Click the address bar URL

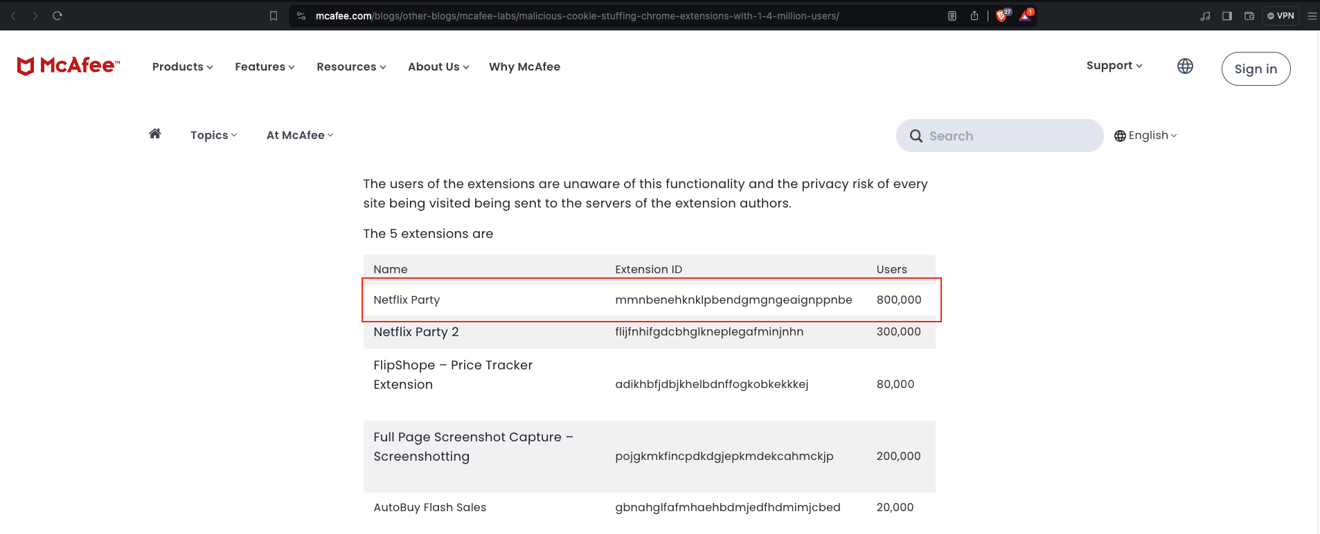pyautogui.click(x=577, y=16)
